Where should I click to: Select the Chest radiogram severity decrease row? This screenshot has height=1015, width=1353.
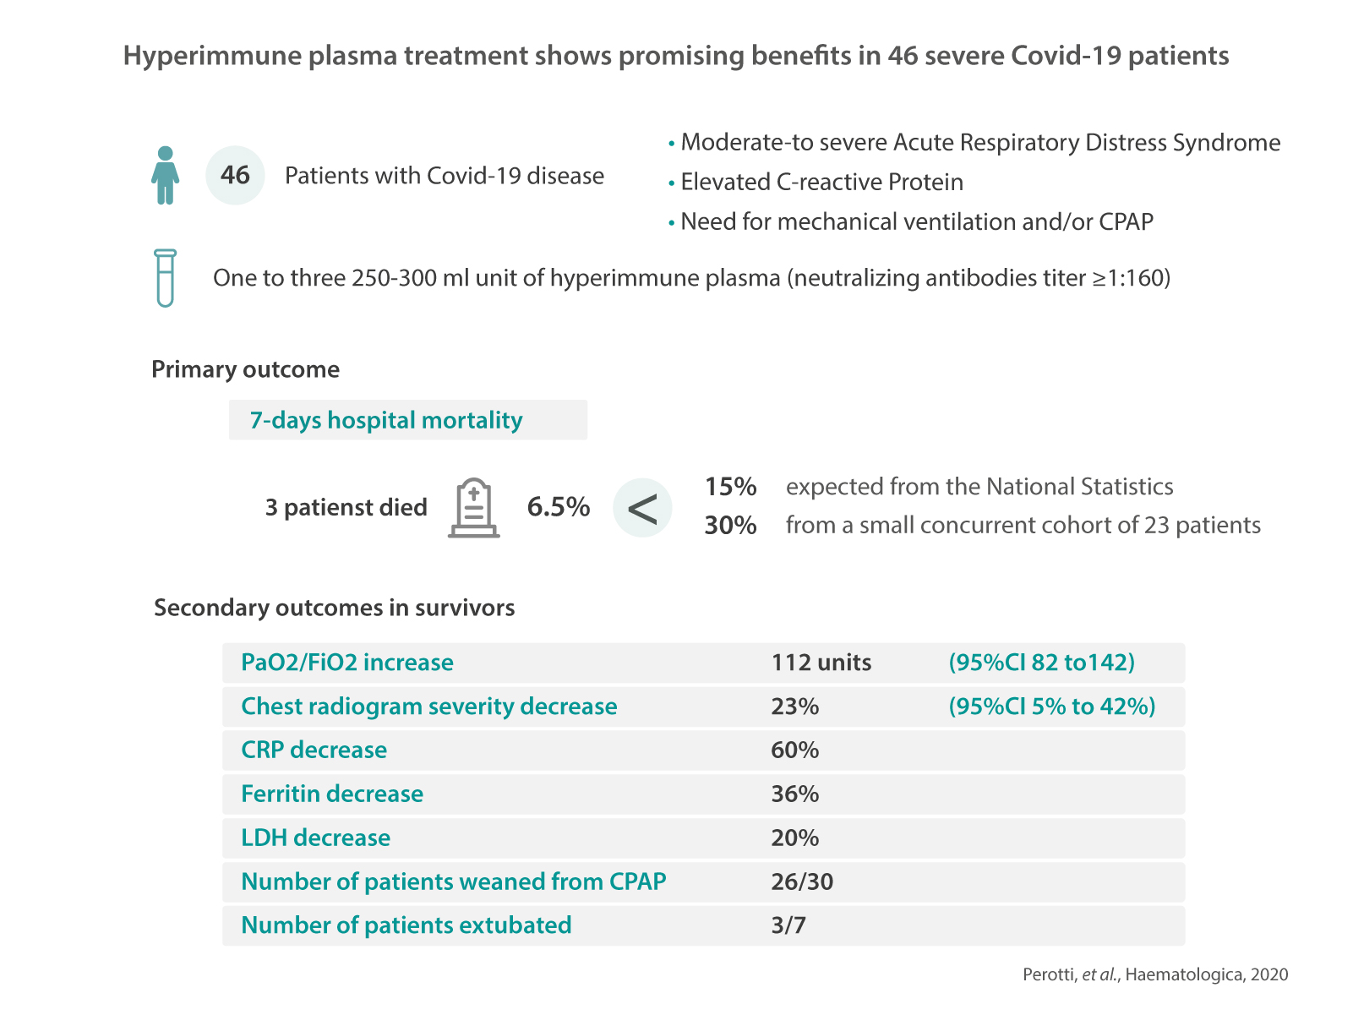[x=429, y=707]
